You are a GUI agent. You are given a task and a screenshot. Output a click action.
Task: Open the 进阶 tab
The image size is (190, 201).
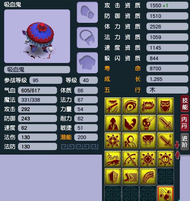(185, 142)
